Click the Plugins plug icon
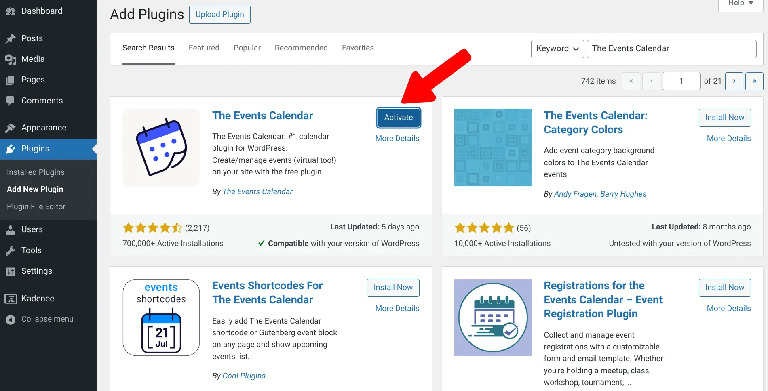768x391 pixels. coord(11,149)
